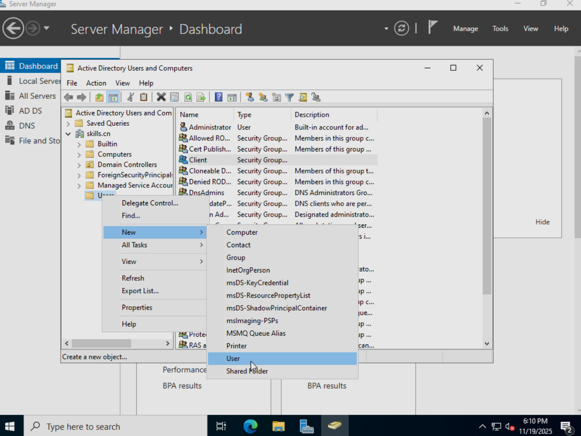The width and height of the screenshot is (581, 436).
Task: Click the Find objects magnifier icon
Action: click(303, 97)
